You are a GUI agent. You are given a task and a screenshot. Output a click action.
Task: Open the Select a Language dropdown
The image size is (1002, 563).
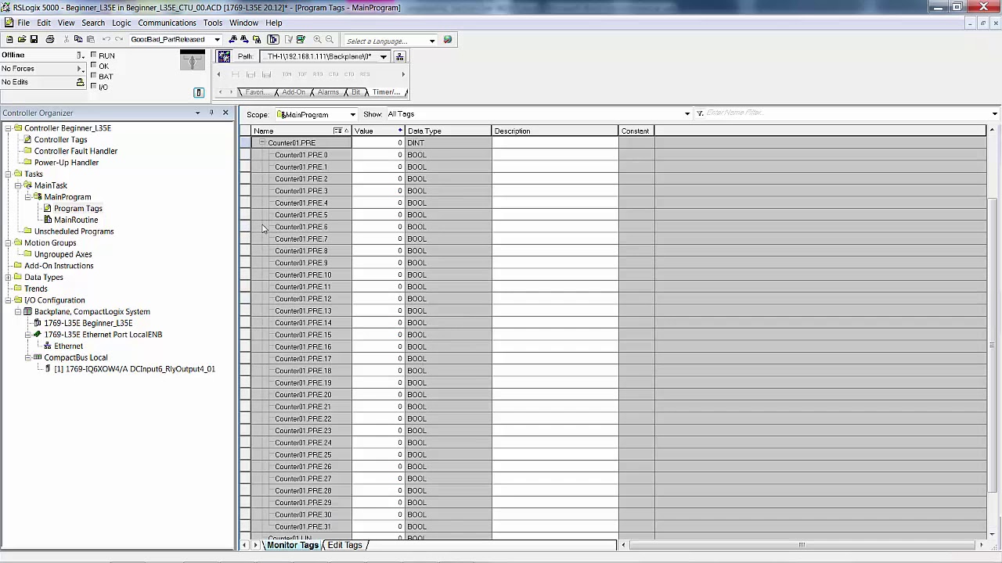(431, 41)
